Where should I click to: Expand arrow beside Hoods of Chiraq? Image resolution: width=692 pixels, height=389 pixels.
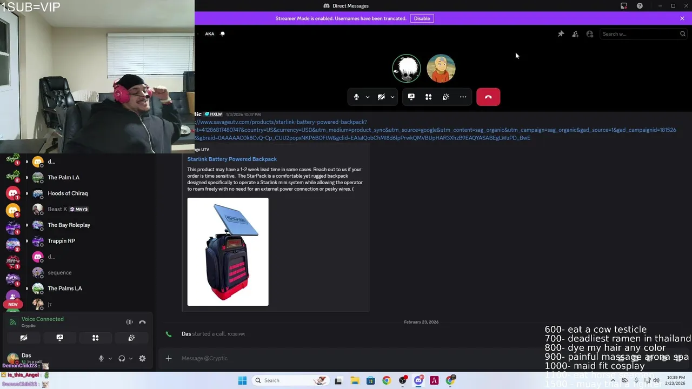pos(26,193)
